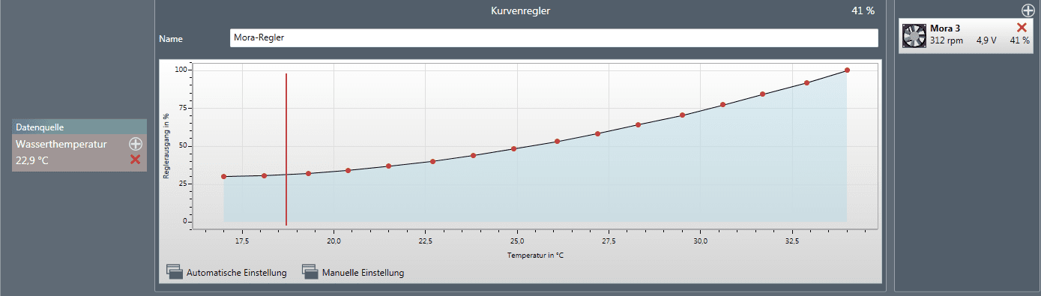Screen dimensions: 1041x296
Task: Click the Mora 3 fan icon
Action: [914, 35]
